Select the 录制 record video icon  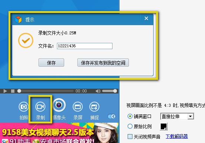pyautogui.click(x=40, y=107)
